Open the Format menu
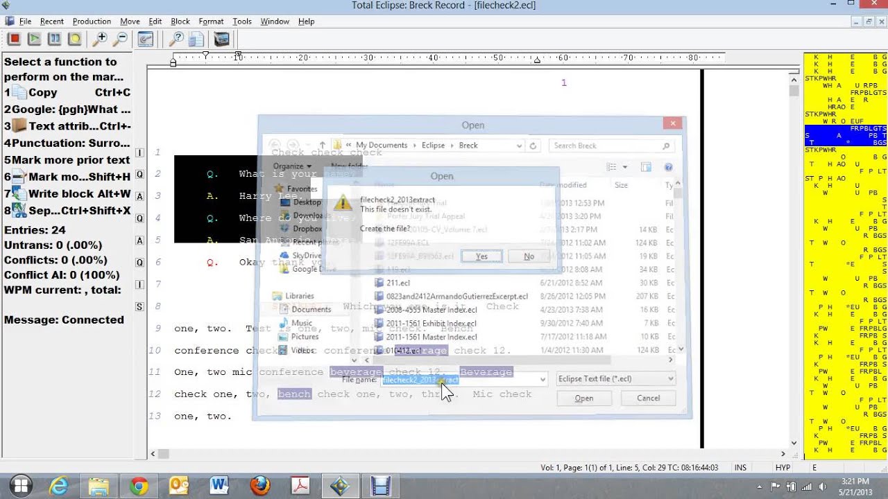 click(211, 21)
